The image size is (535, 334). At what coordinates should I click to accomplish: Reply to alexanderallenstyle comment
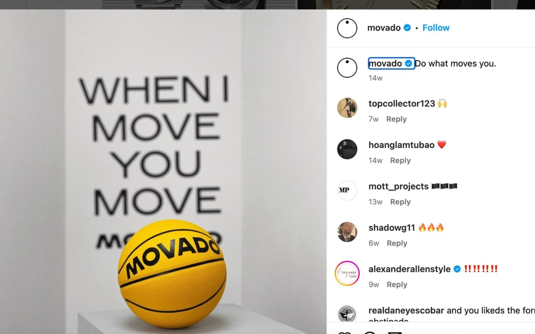(x=397, y=285)
